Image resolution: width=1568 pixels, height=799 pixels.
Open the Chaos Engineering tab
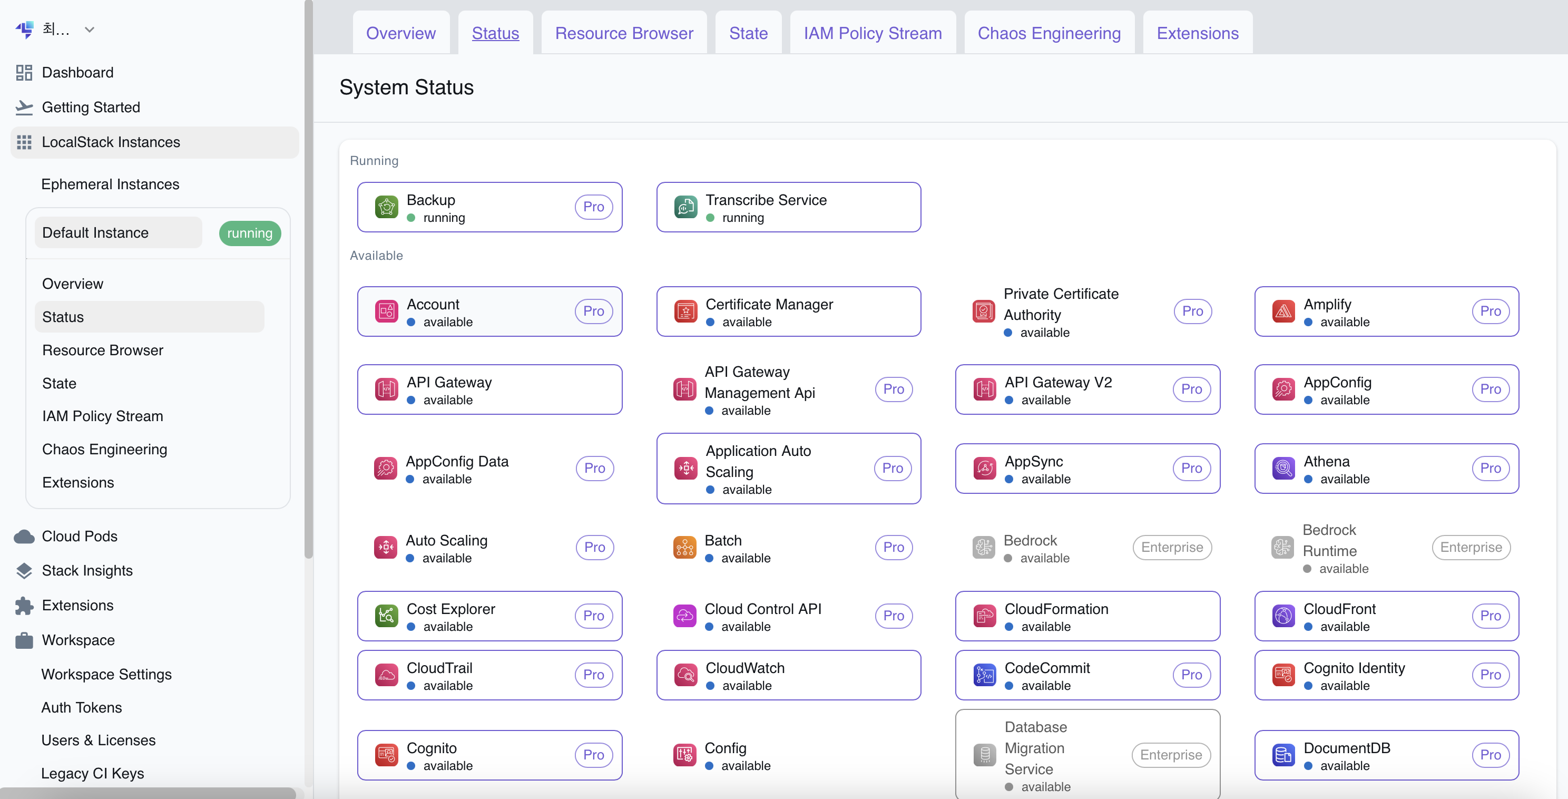click(x=1049, y=33)
